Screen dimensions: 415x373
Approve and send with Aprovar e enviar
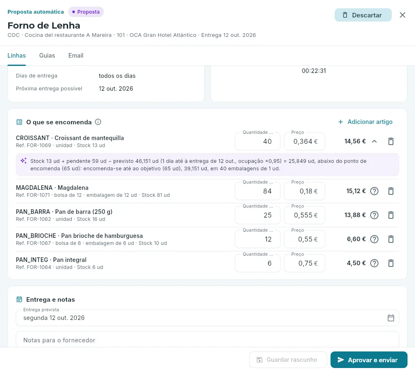[369, 360]
